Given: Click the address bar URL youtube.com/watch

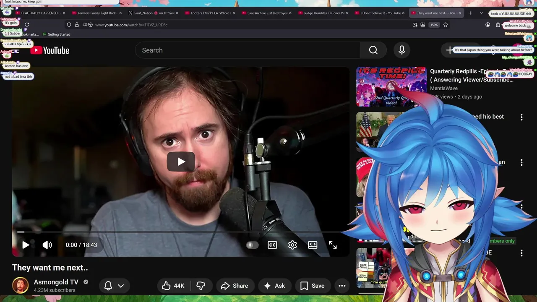Looking at the screenshot, I should (x=131, y=25).
